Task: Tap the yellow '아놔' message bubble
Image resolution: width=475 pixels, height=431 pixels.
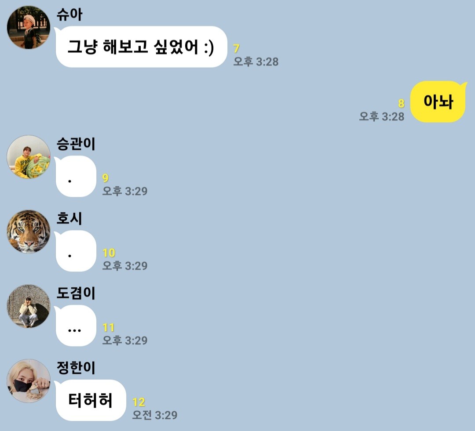Action: point(438,101)
